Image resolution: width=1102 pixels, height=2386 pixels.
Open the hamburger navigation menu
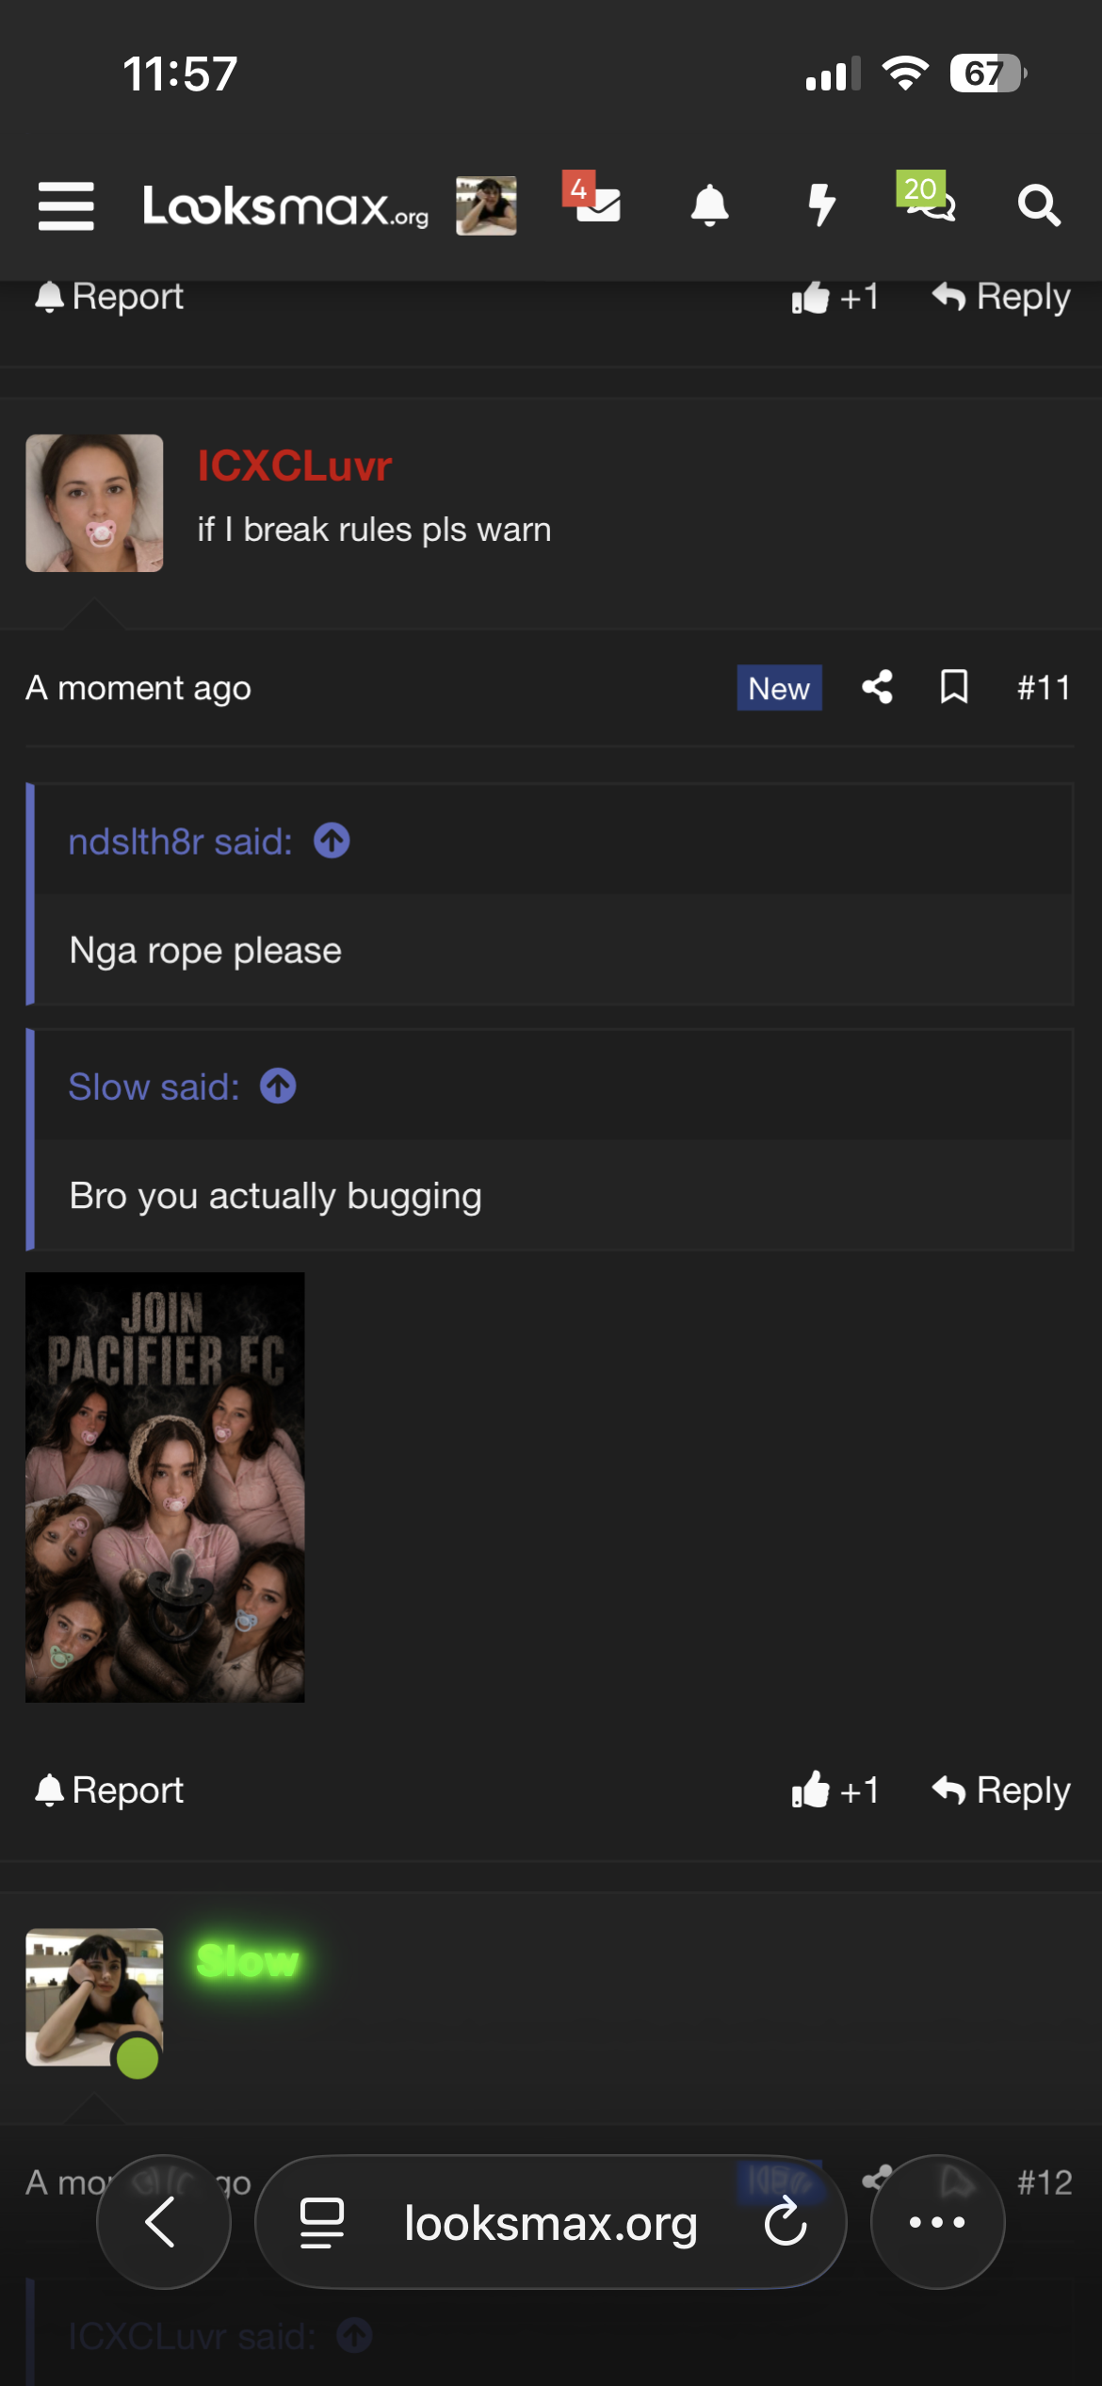pyautogui.click(x=66, y=205)
